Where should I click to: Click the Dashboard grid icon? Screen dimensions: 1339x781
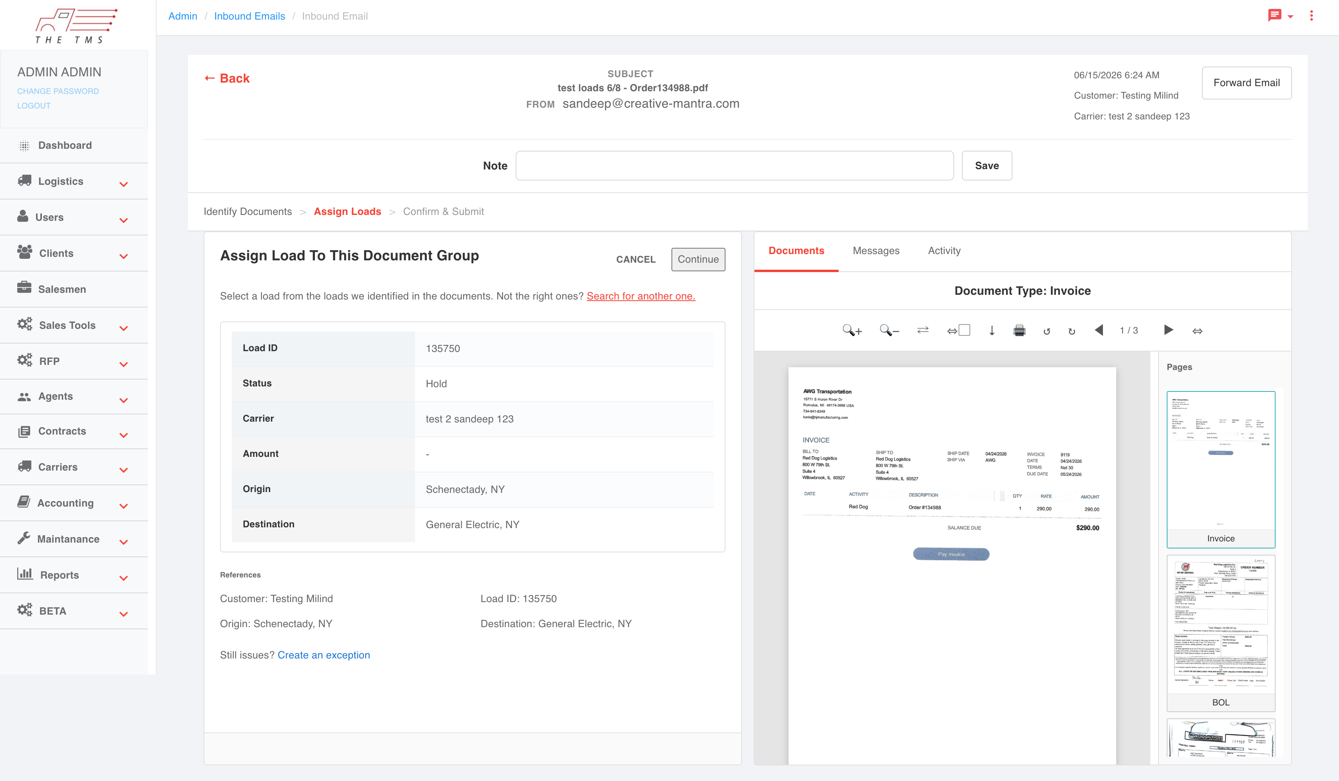24,146
